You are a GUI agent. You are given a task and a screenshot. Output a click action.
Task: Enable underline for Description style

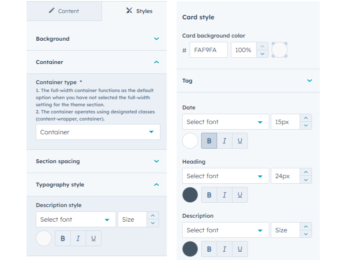(x=93, y=239)
